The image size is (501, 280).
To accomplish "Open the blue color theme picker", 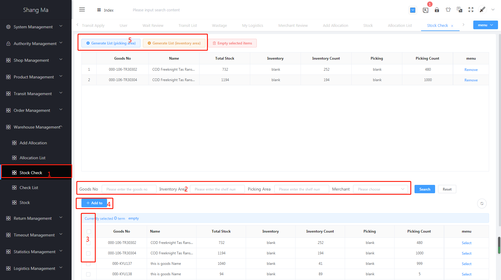I will pos(413,10).
